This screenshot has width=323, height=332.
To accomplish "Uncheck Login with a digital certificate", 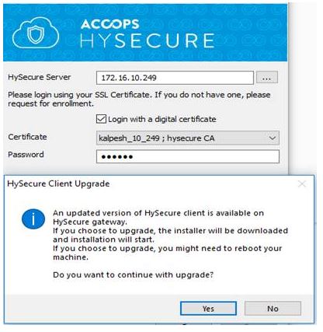I will pos(101,119).
